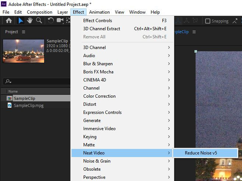Screen dimensions: 242x181
Task: Open the Animation menu
Action: [99, 12]
